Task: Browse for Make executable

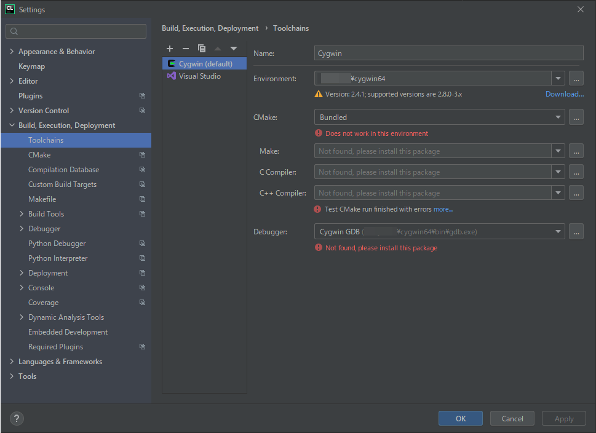Action: (576, 151)
